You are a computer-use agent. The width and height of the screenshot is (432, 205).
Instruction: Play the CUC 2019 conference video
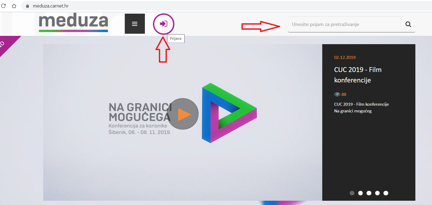[183, 114]
